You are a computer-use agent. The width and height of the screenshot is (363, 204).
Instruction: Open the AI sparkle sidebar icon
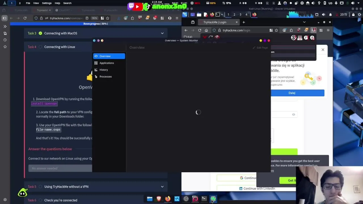coord(5,26)
